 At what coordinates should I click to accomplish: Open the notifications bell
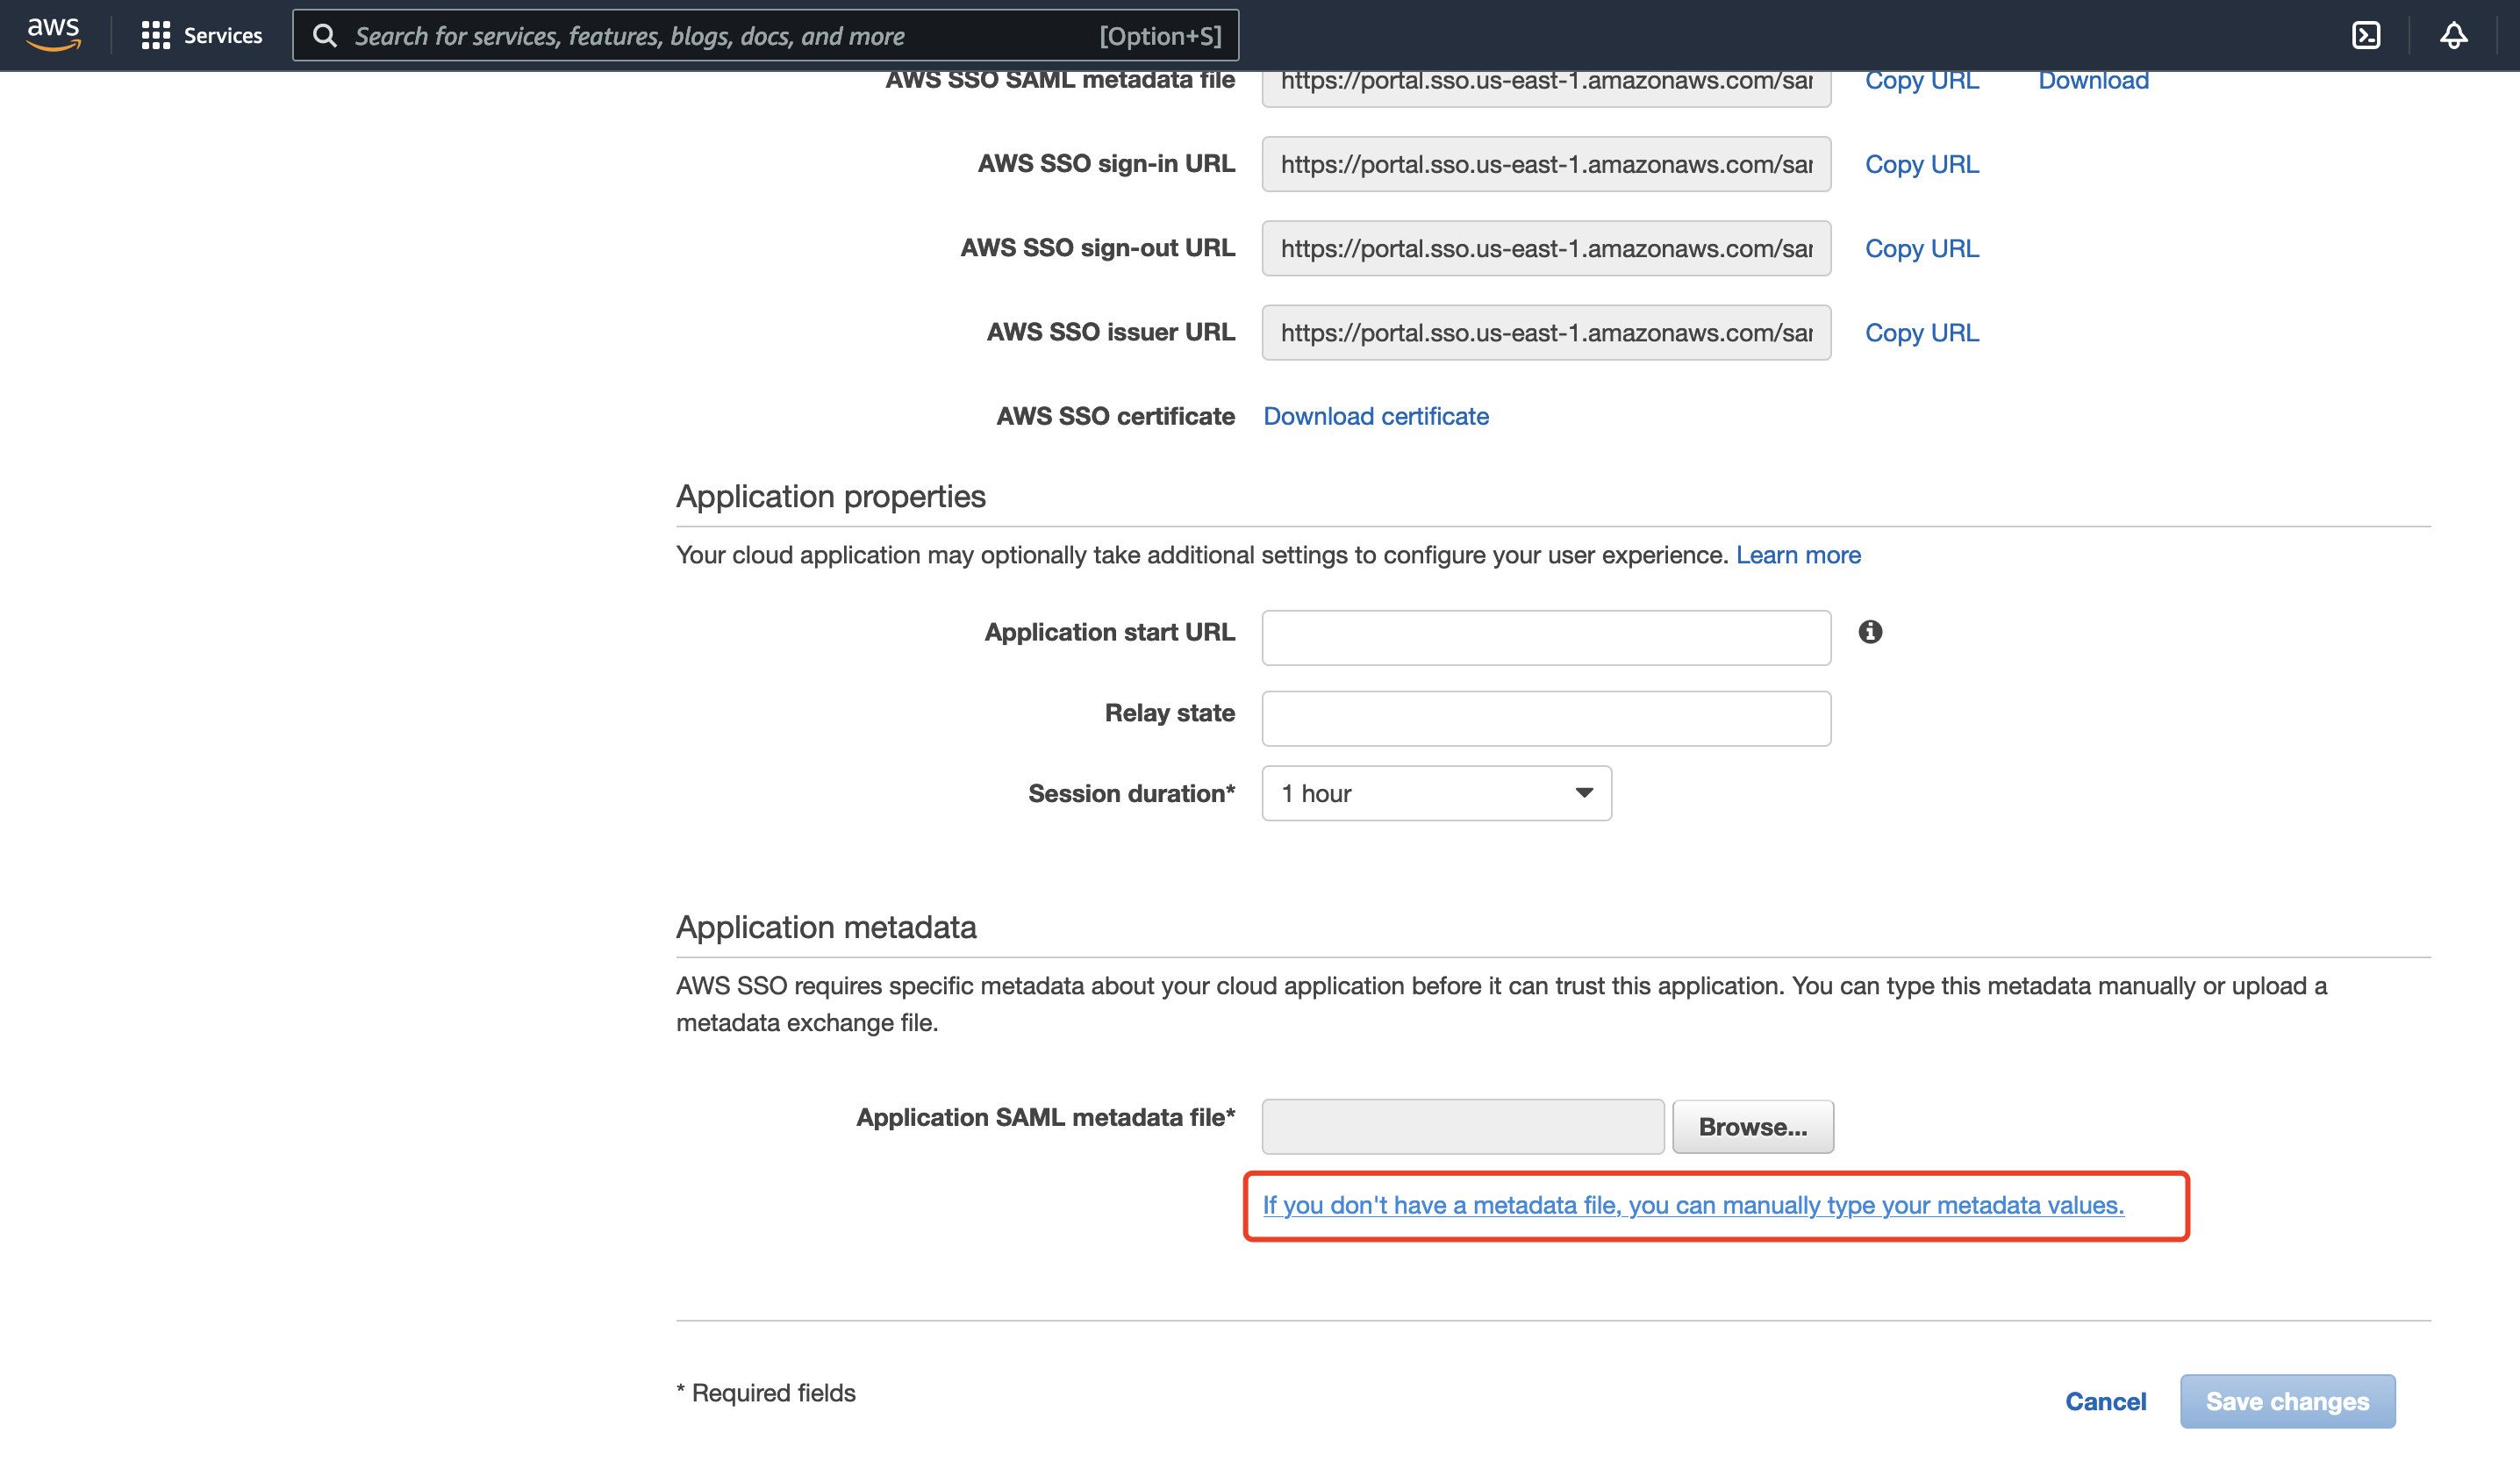click(2453, 36)
